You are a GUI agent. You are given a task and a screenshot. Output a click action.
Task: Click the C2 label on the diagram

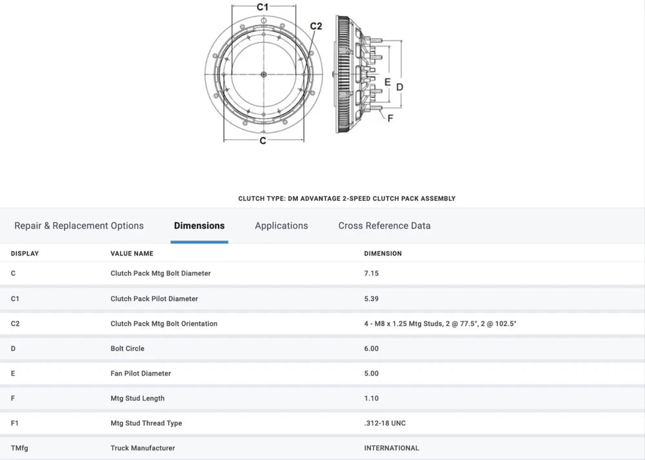click(x=315, y=26)
